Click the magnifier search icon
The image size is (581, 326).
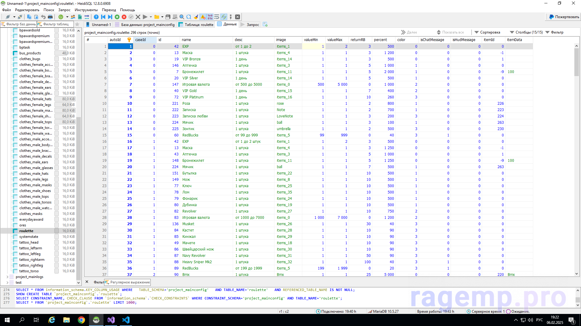pos(182,17)
